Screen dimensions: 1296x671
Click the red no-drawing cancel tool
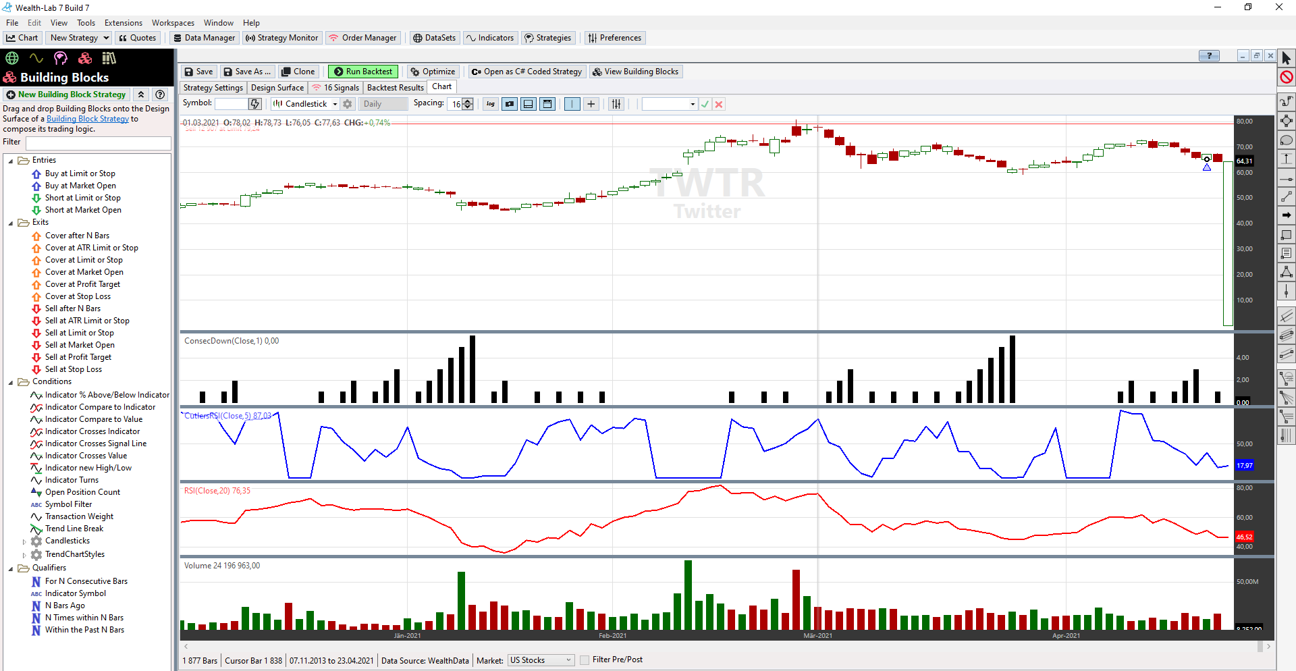point(1287,77)
